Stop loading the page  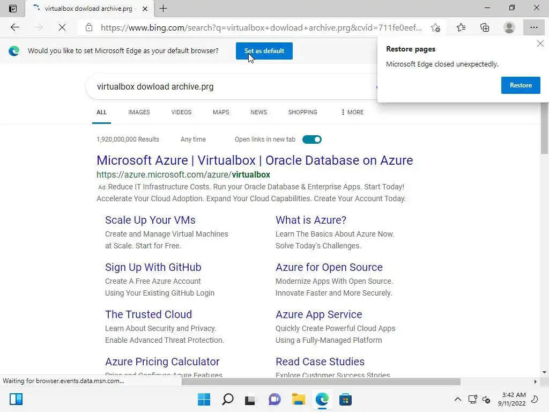[x=62, y=27]
